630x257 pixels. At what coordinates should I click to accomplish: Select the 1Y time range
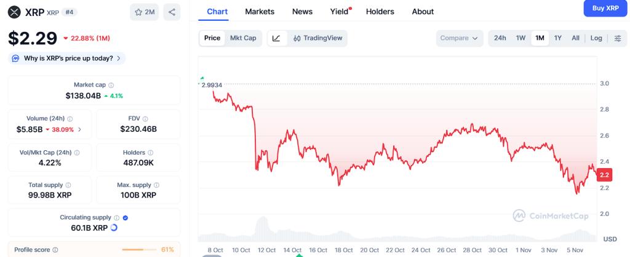point(557,38)
